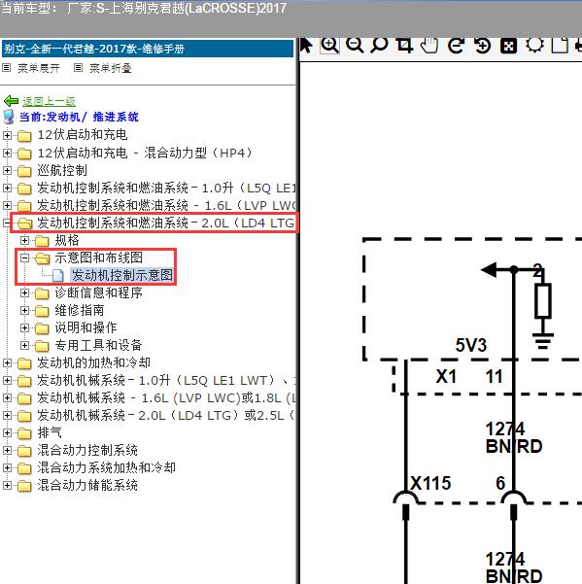Follow the 返回上一级 link
582x584 pixels.
click(x=49, y=101)
